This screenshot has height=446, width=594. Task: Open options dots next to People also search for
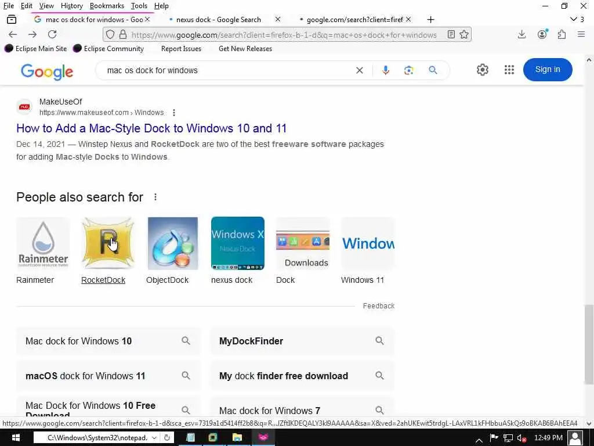coord(155,197)
